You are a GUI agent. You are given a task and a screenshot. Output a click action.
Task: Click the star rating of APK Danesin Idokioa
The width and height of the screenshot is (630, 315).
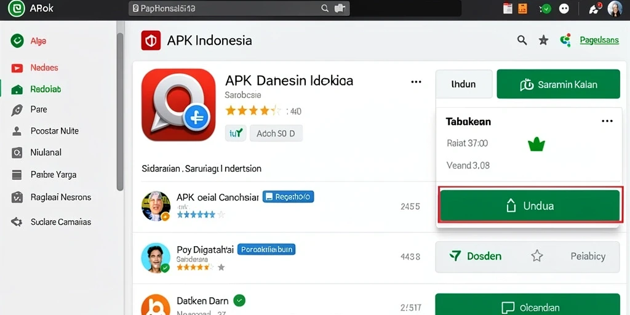253,111
